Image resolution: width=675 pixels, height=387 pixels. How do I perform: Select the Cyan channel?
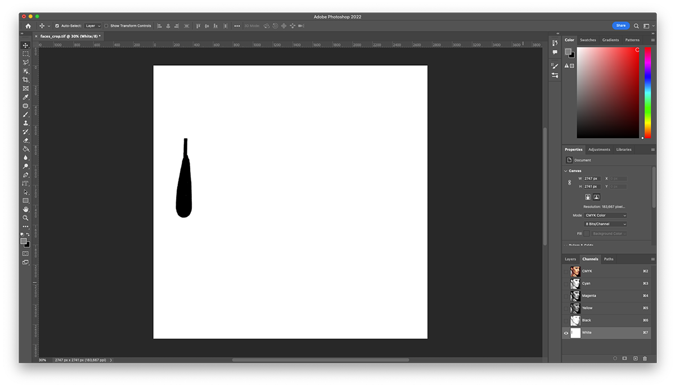pyautogui.click(x=591, y=283)
